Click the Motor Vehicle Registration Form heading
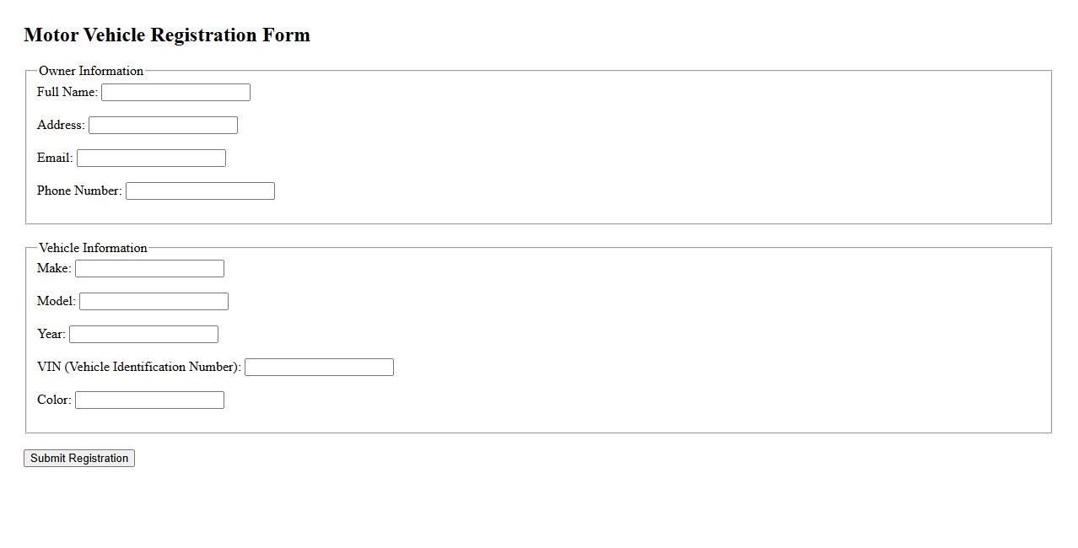The width and height of the screenshot is (1078, 548). pos(167,35)
